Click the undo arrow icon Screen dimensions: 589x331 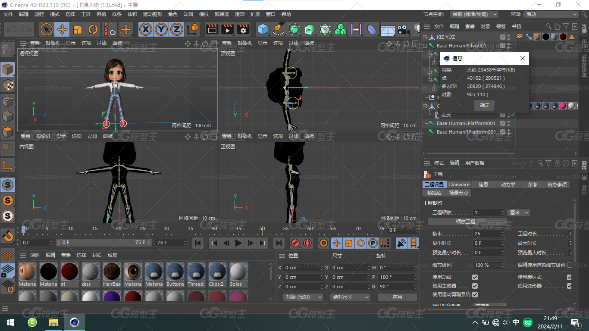pyautogui.click(x=11, y=29)
